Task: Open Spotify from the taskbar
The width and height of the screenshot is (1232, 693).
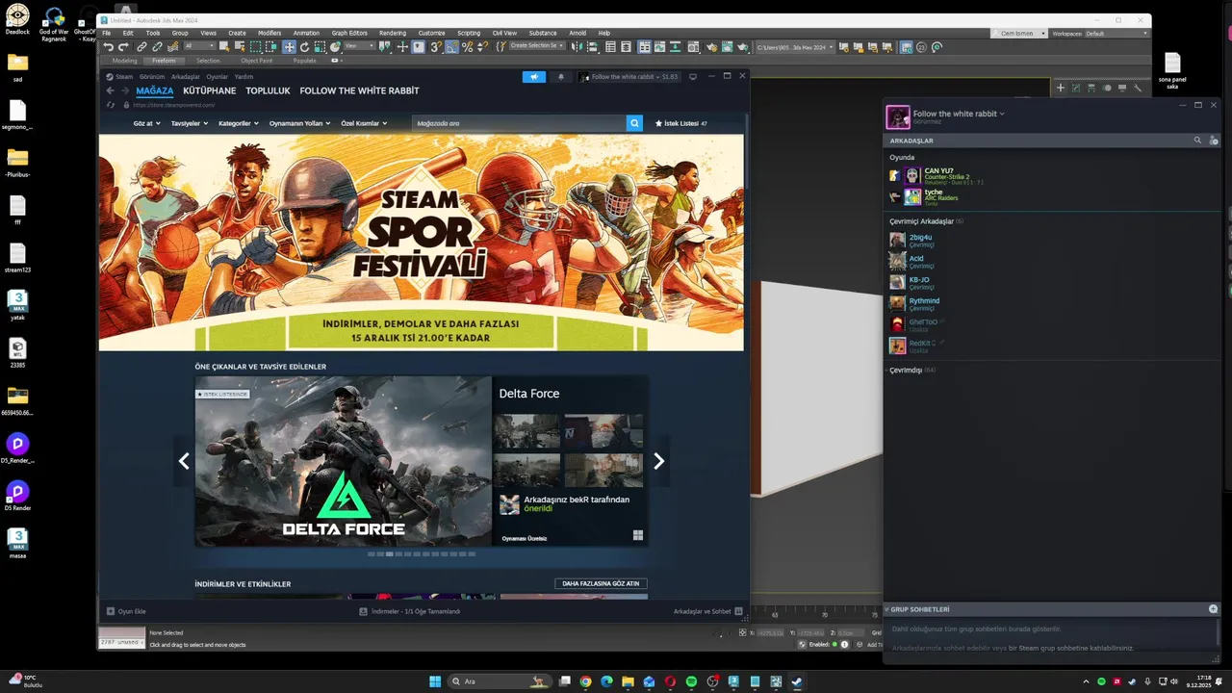Action: (x=691, y=681)
